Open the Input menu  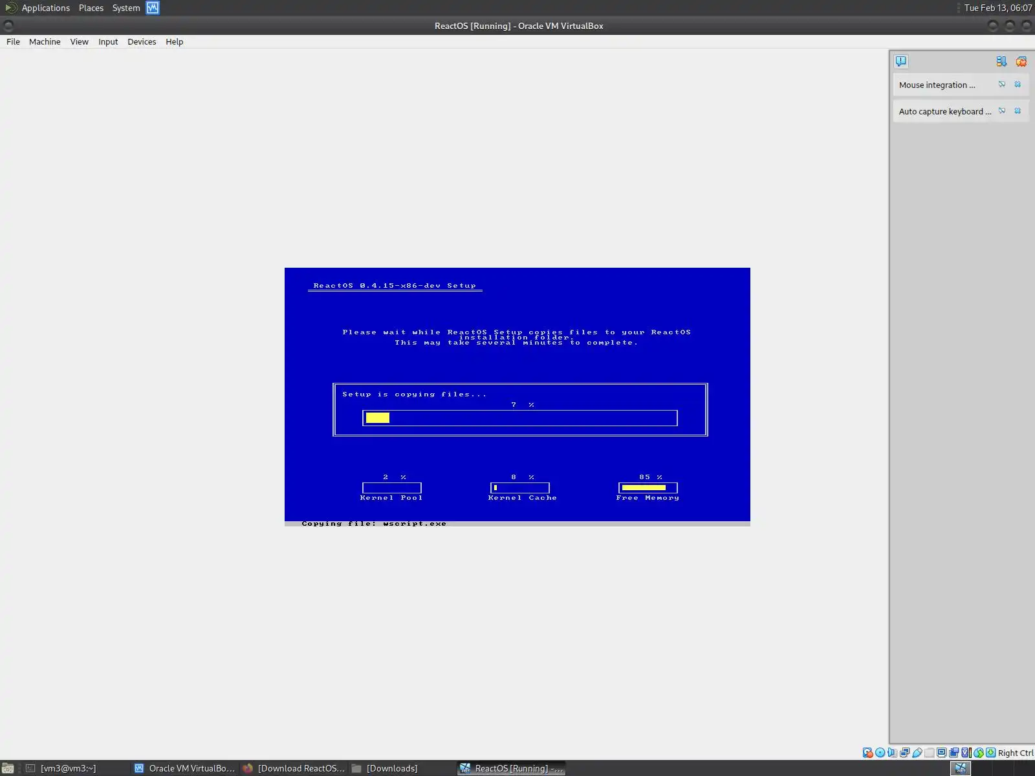(108, 42)
